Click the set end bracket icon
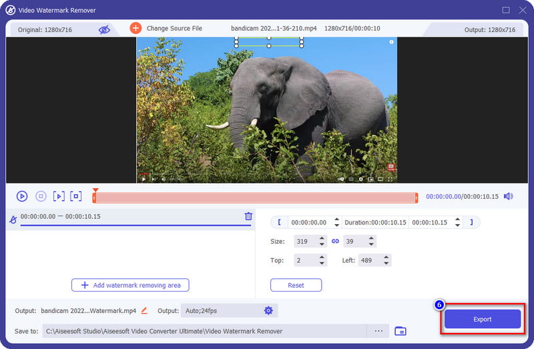This screenshot has height=349, width=534. point(472,222)
